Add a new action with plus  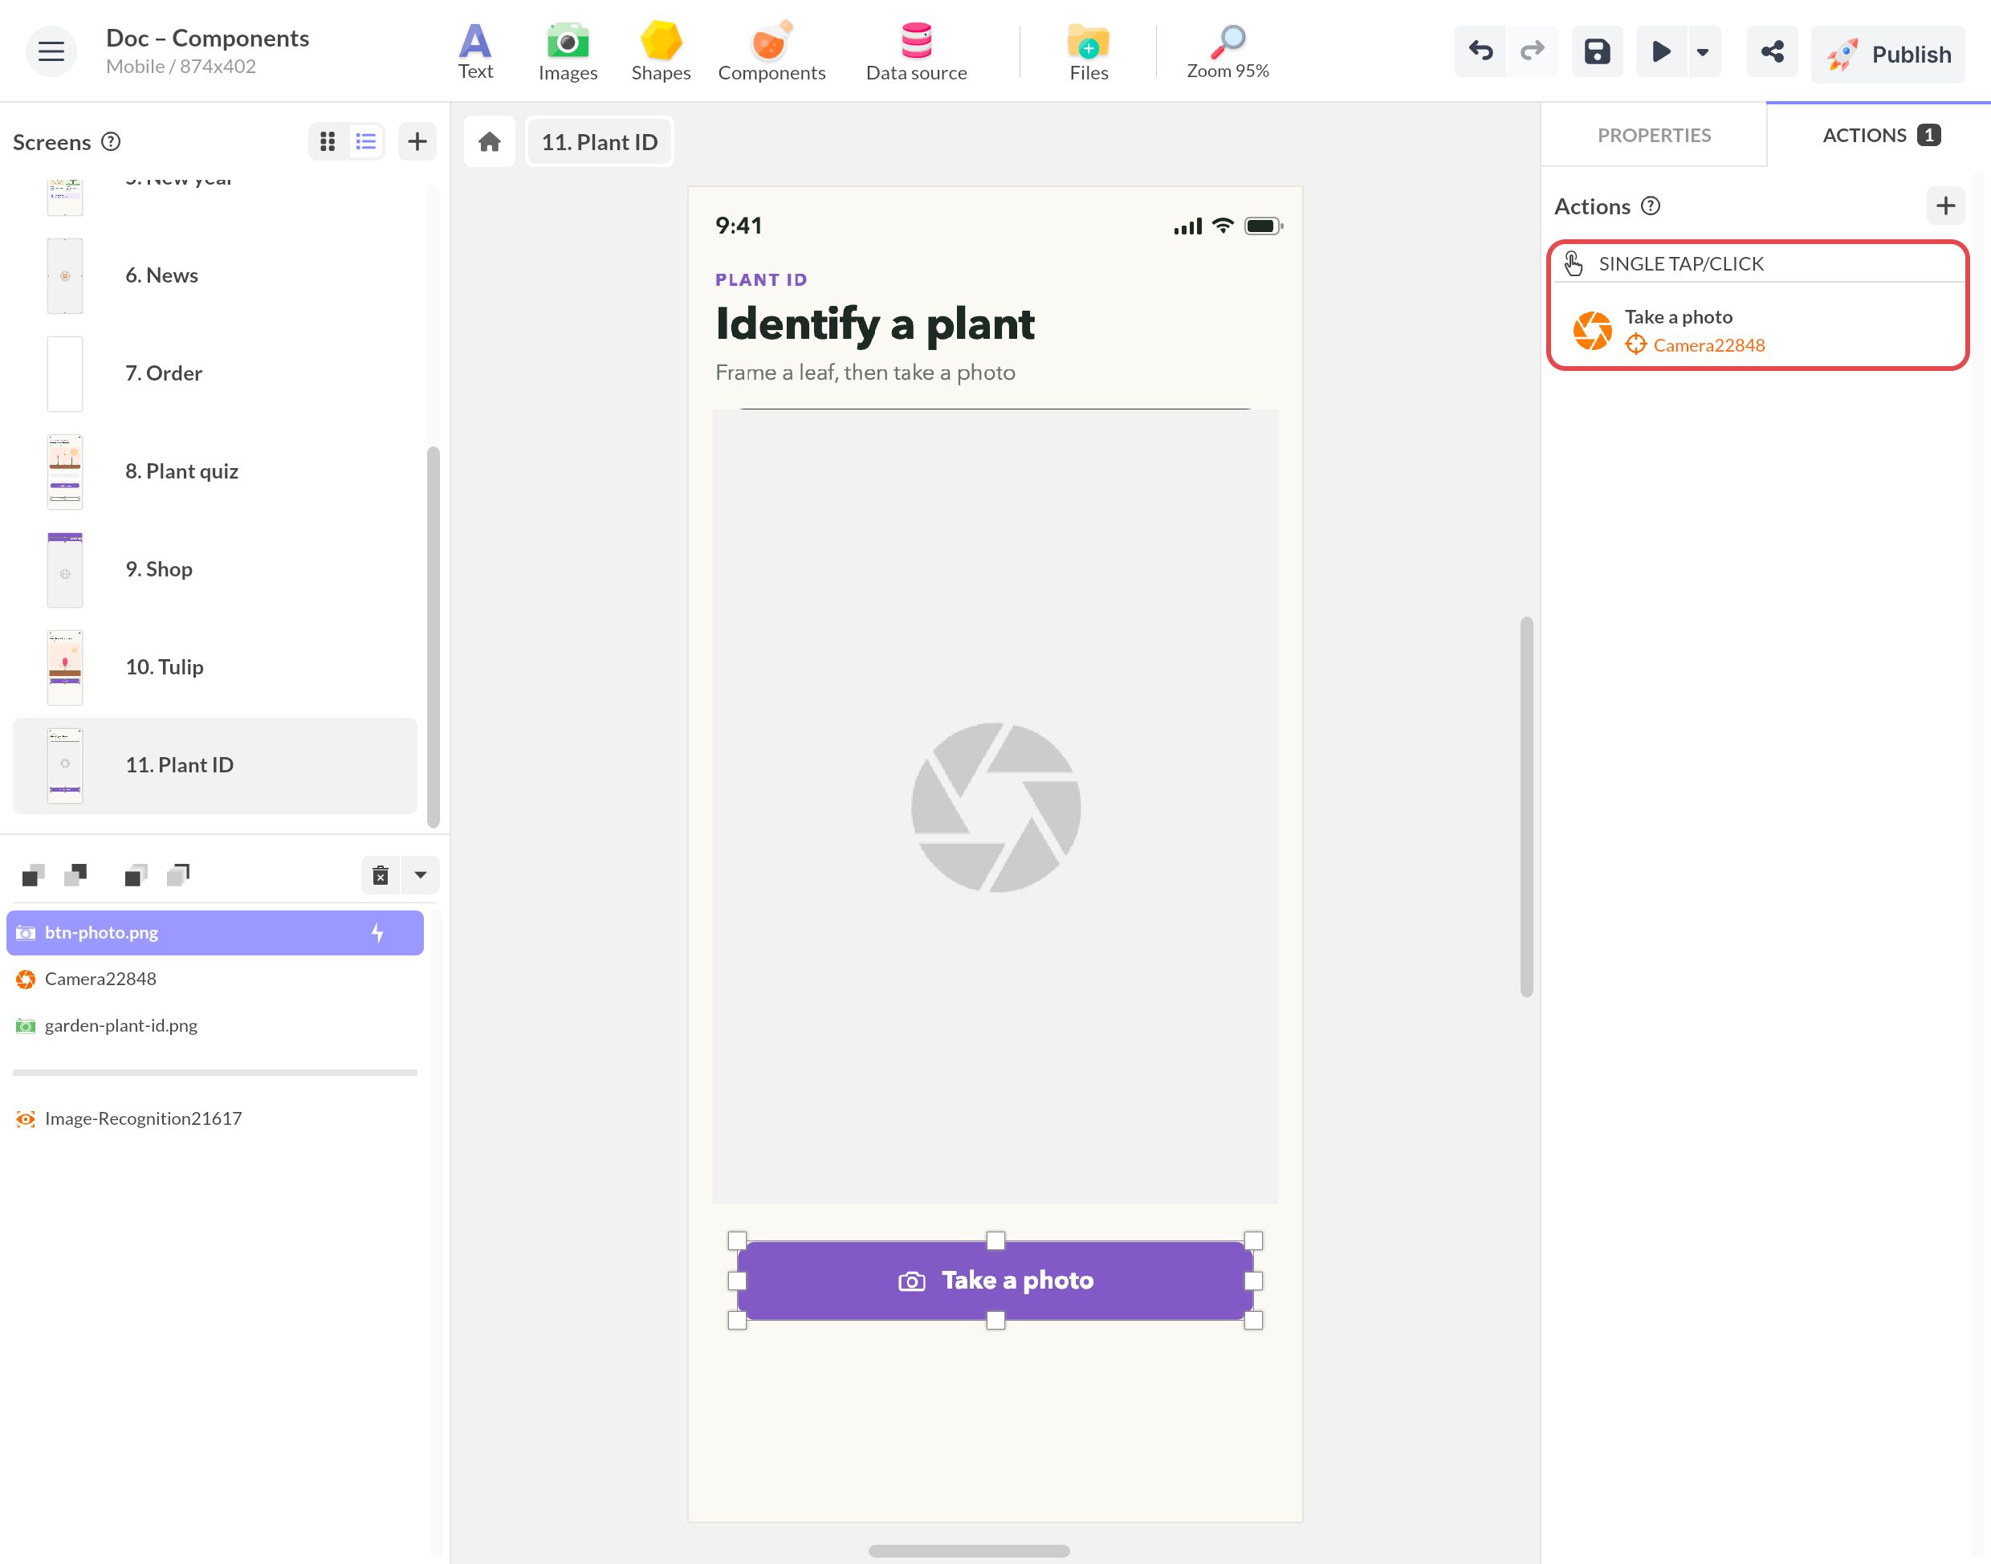[1946, 205]
